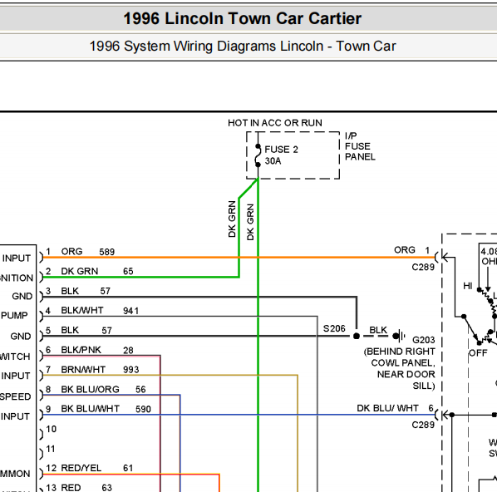This screenshot has width=497, height=492.
Task: Click the ground symbol next to G203
Action: click(x=399, y=336)
